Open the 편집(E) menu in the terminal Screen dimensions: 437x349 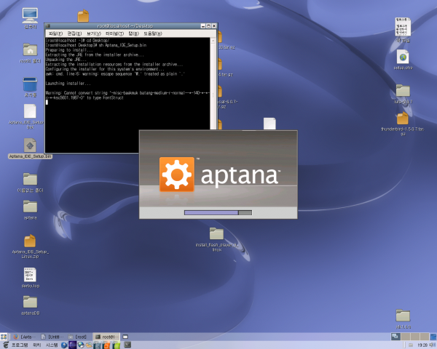(x=75, y=33)
